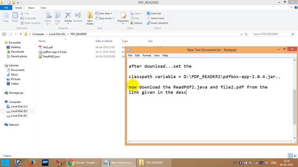
Task: Open Firefox from the taskbar
Action: (32, 163)
